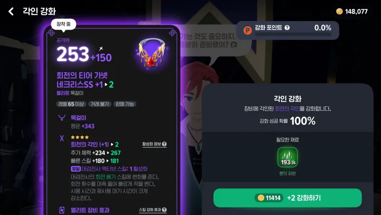Click the X engraving icon by stars
Screen dimensions: 381x215
pos(62,138)
